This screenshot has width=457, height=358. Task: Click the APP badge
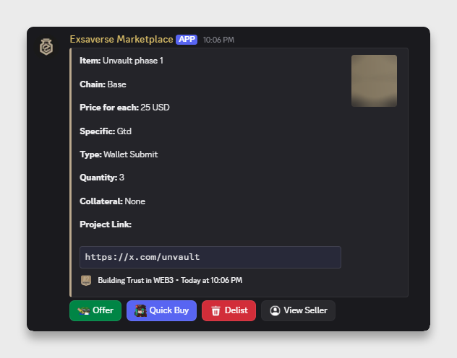pyautogui.click(x=187, y=39)
